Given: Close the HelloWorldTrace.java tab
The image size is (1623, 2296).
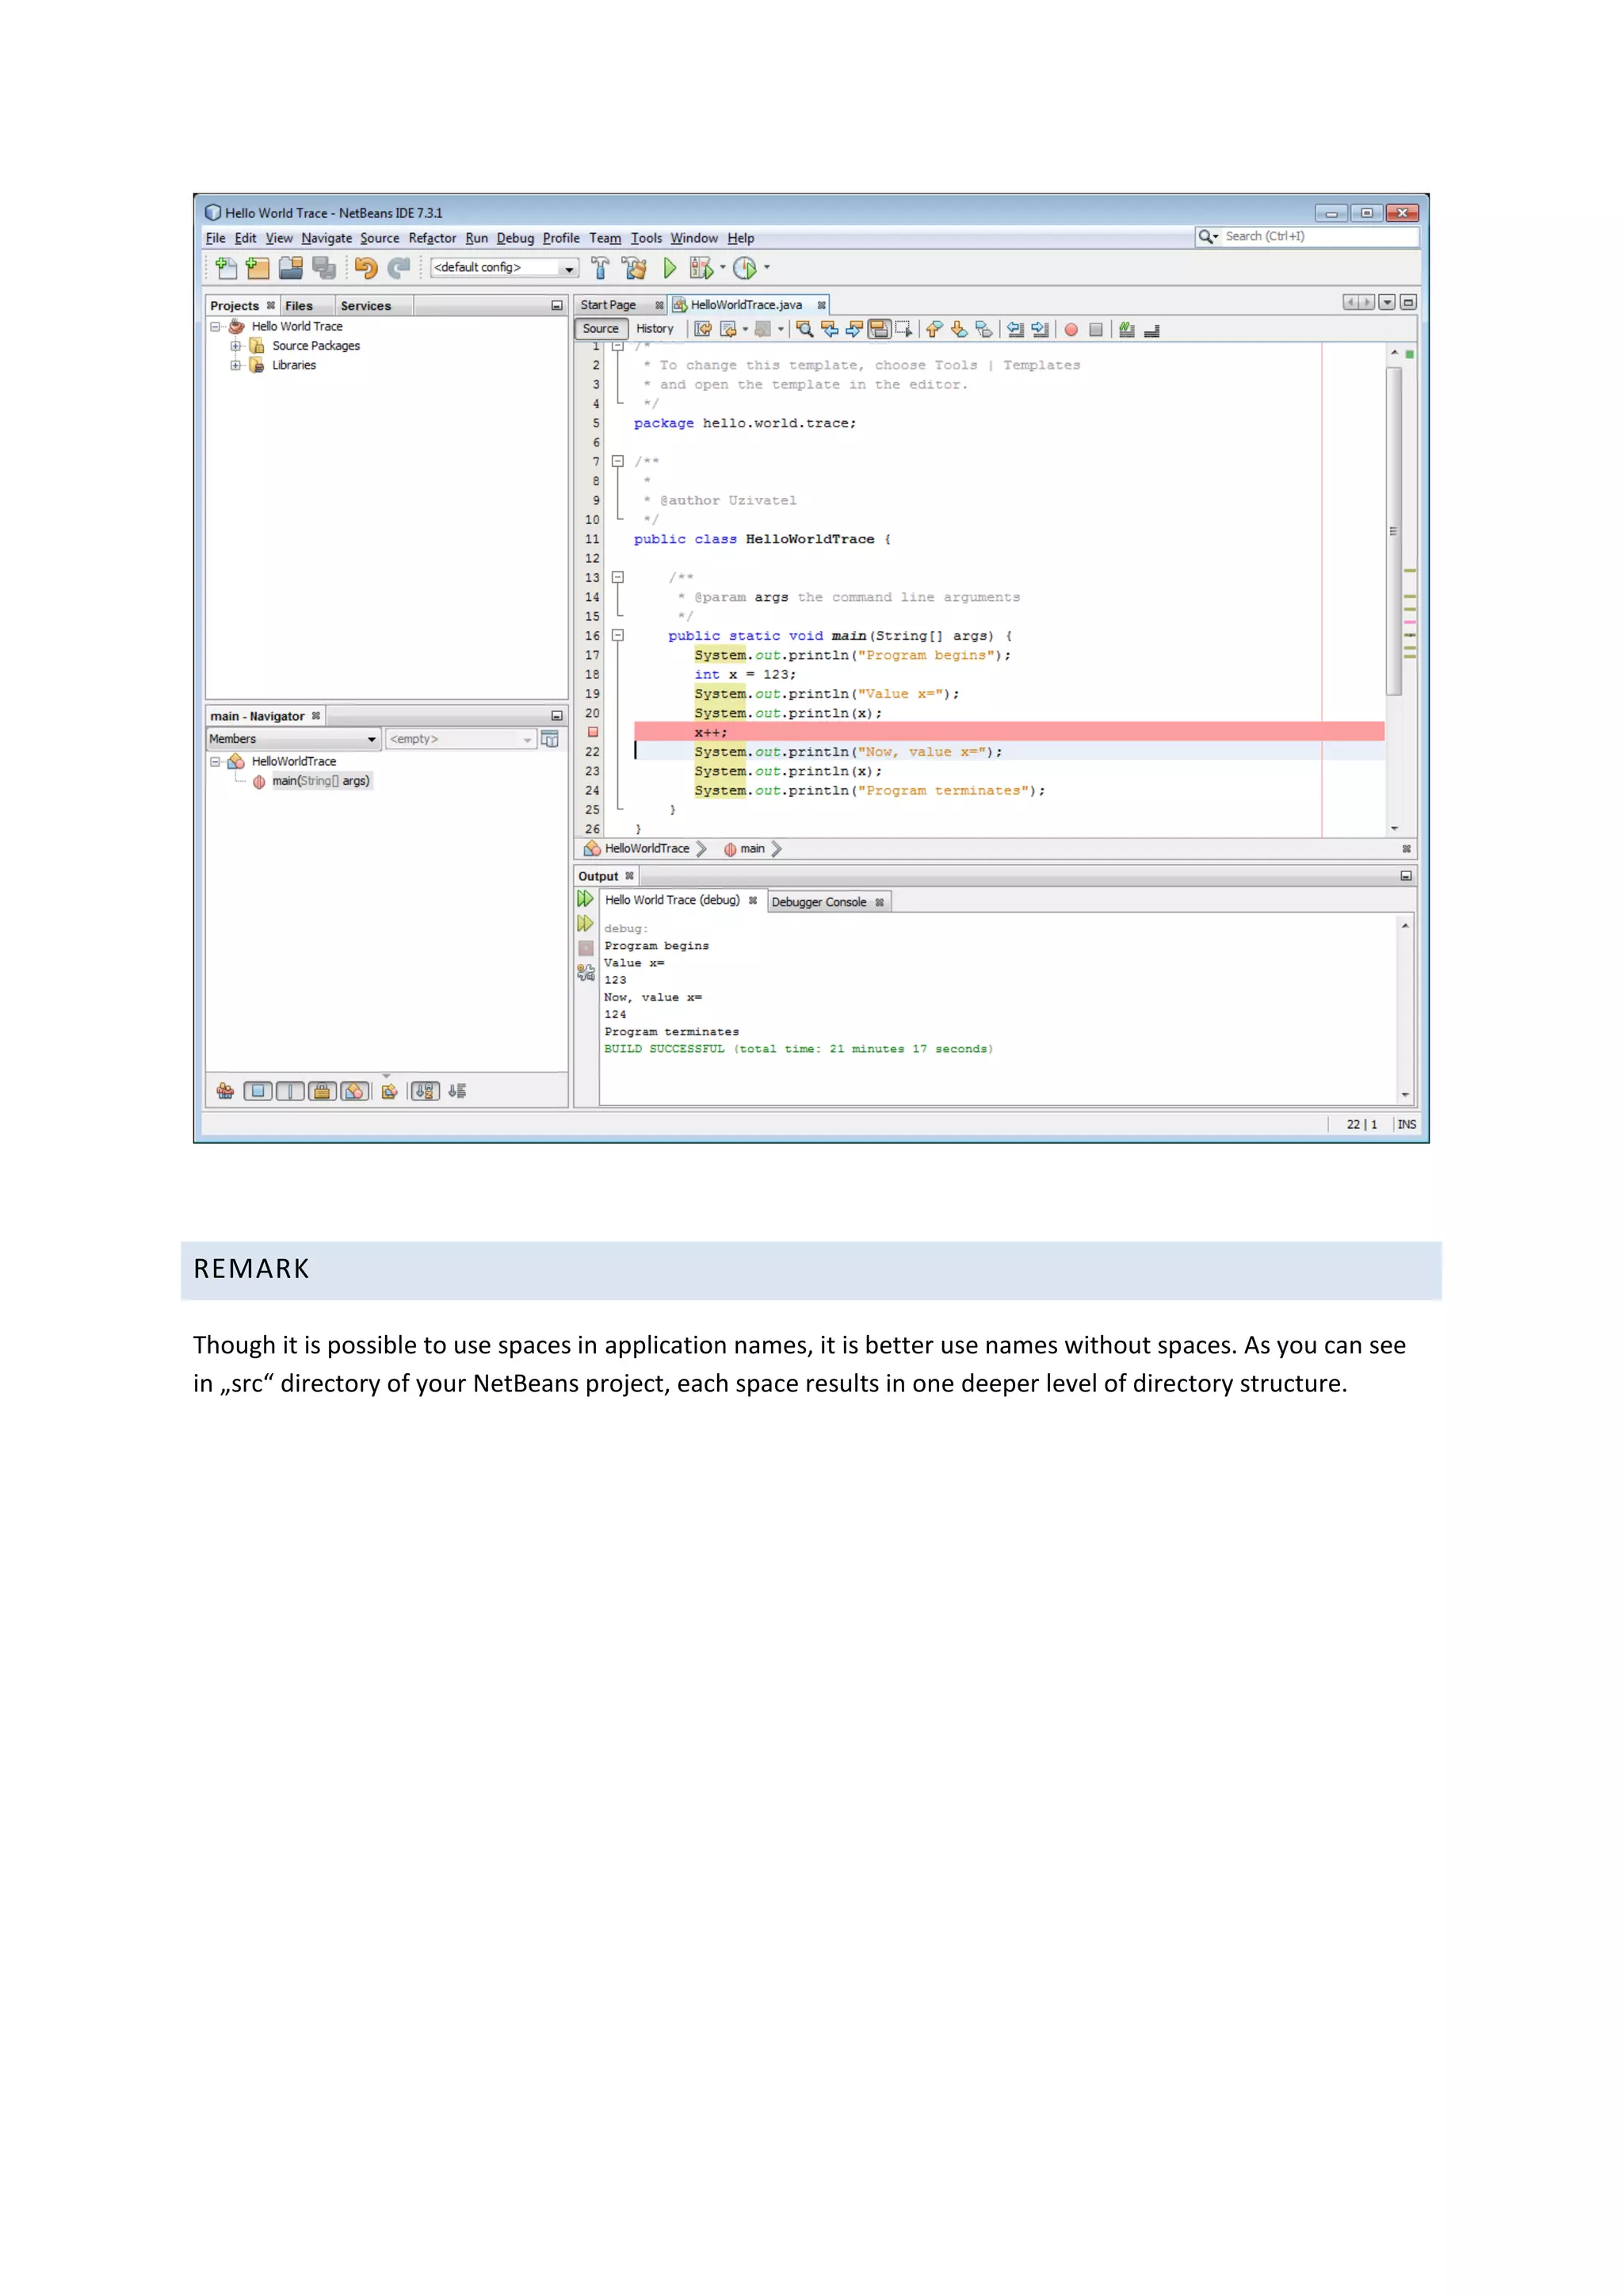Looking at the screenshot, I should click(x=822, y=305).
